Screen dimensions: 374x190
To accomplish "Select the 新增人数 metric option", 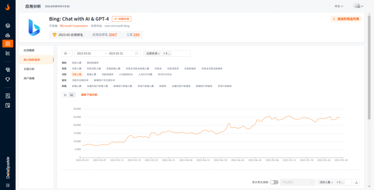I will (91, 74).
